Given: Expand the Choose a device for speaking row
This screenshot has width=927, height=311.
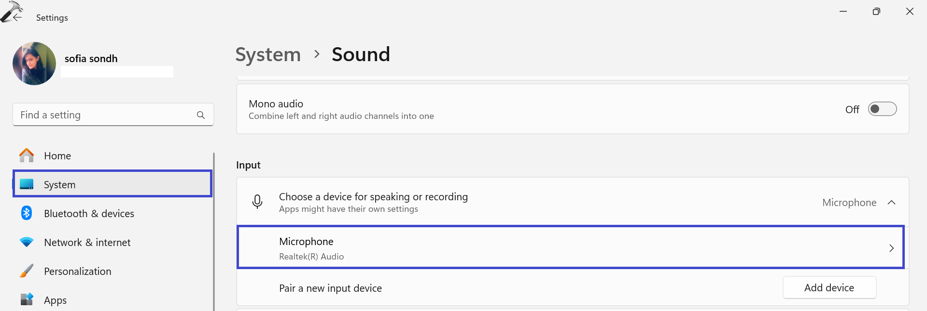Looking at the screenshot, I should [531, 202].
